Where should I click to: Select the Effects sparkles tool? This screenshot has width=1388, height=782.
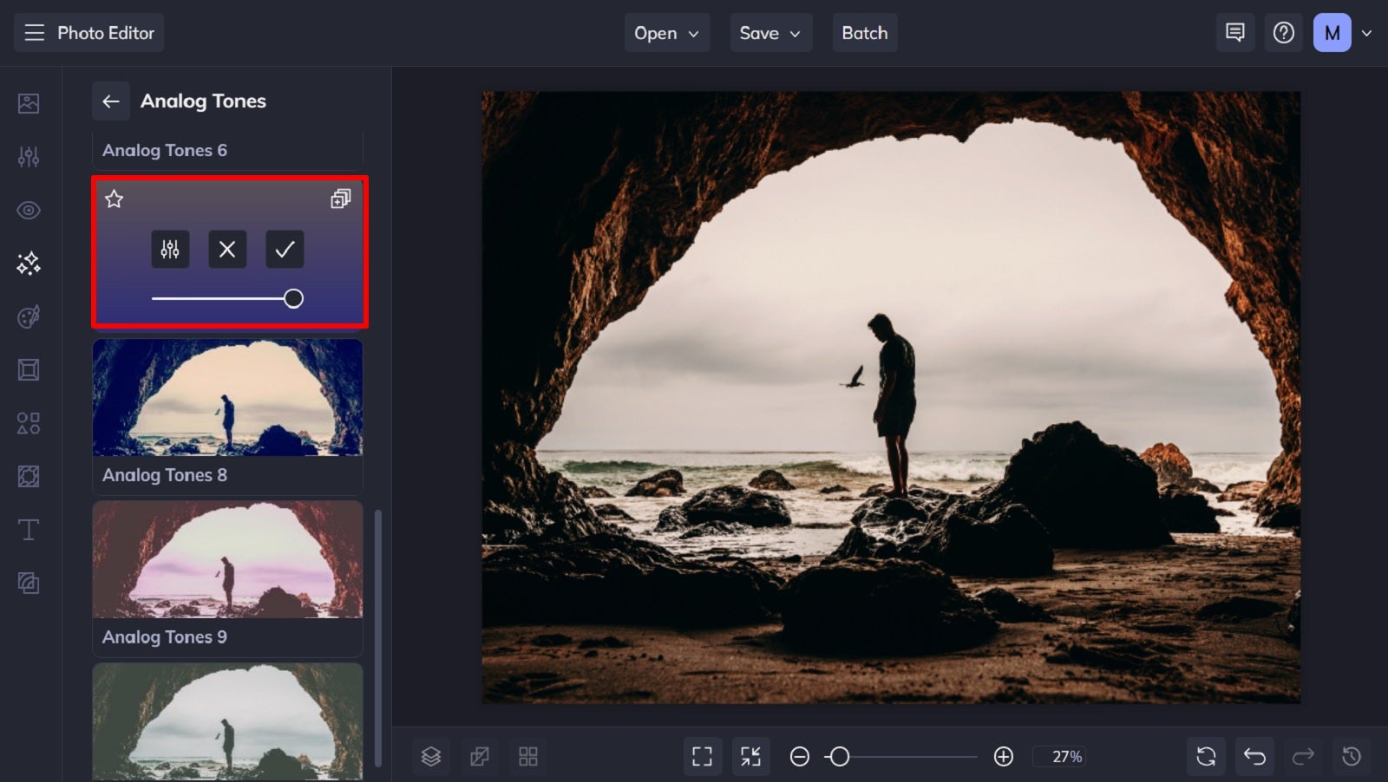point(29,263)
